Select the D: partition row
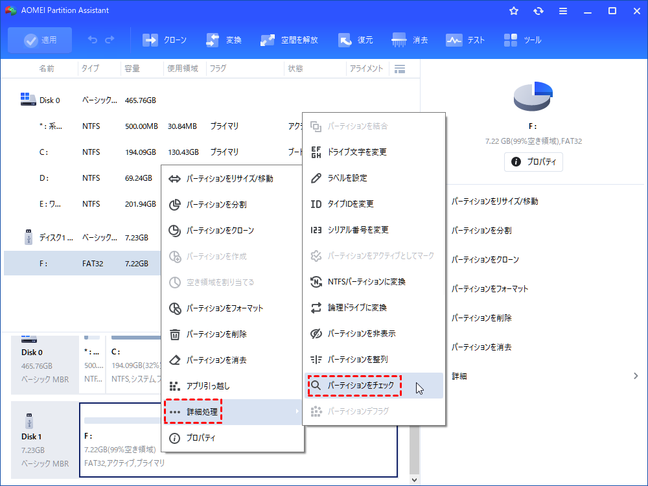 (83, 178)
